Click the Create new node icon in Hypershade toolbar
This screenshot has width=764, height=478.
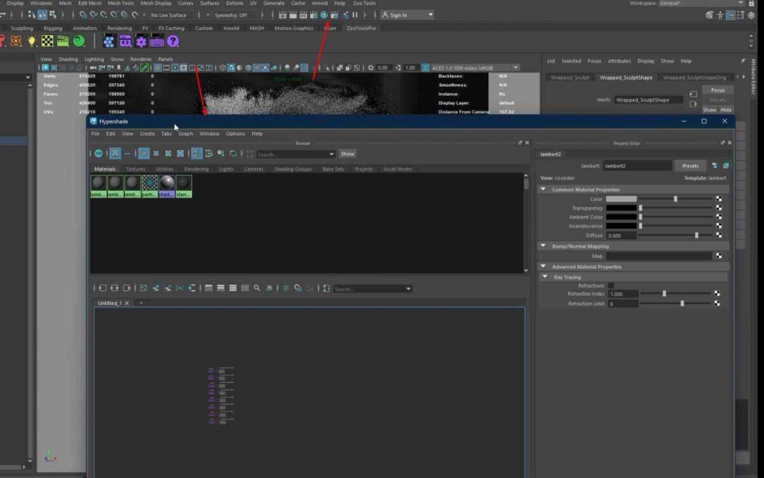tap(99, 153)
